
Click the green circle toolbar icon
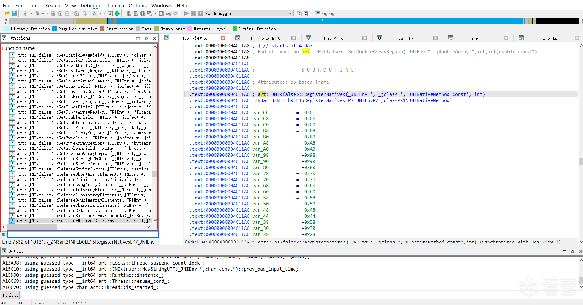click(117, 13)
